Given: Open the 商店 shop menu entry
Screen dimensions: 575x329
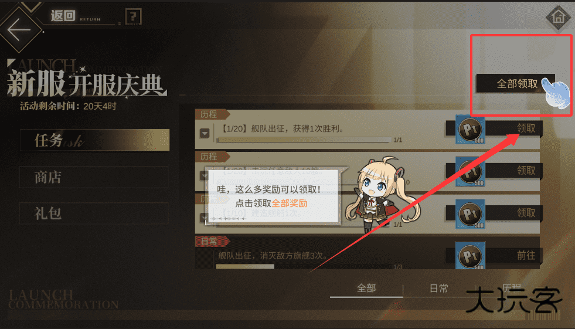Looking at the screenshot, I should pyautogui.click(x=94, y=177).
